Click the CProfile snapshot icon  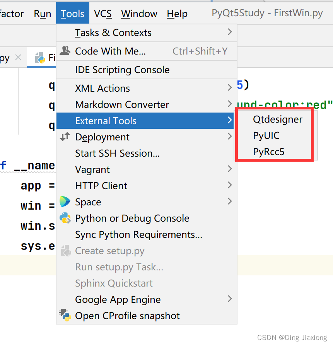point(65,315)
